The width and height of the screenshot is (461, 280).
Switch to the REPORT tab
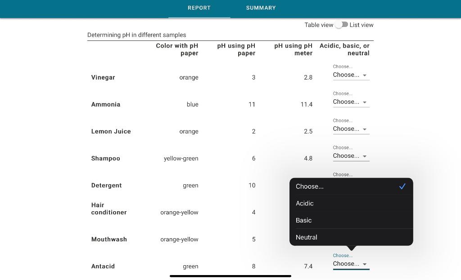click(x=199, y=8)
